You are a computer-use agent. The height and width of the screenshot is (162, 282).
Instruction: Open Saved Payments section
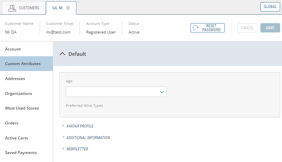coord(21,153)
